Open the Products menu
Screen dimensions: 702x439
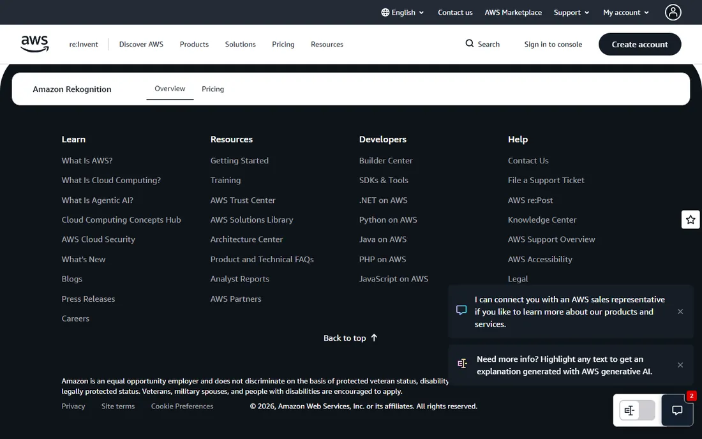point(194,44)
